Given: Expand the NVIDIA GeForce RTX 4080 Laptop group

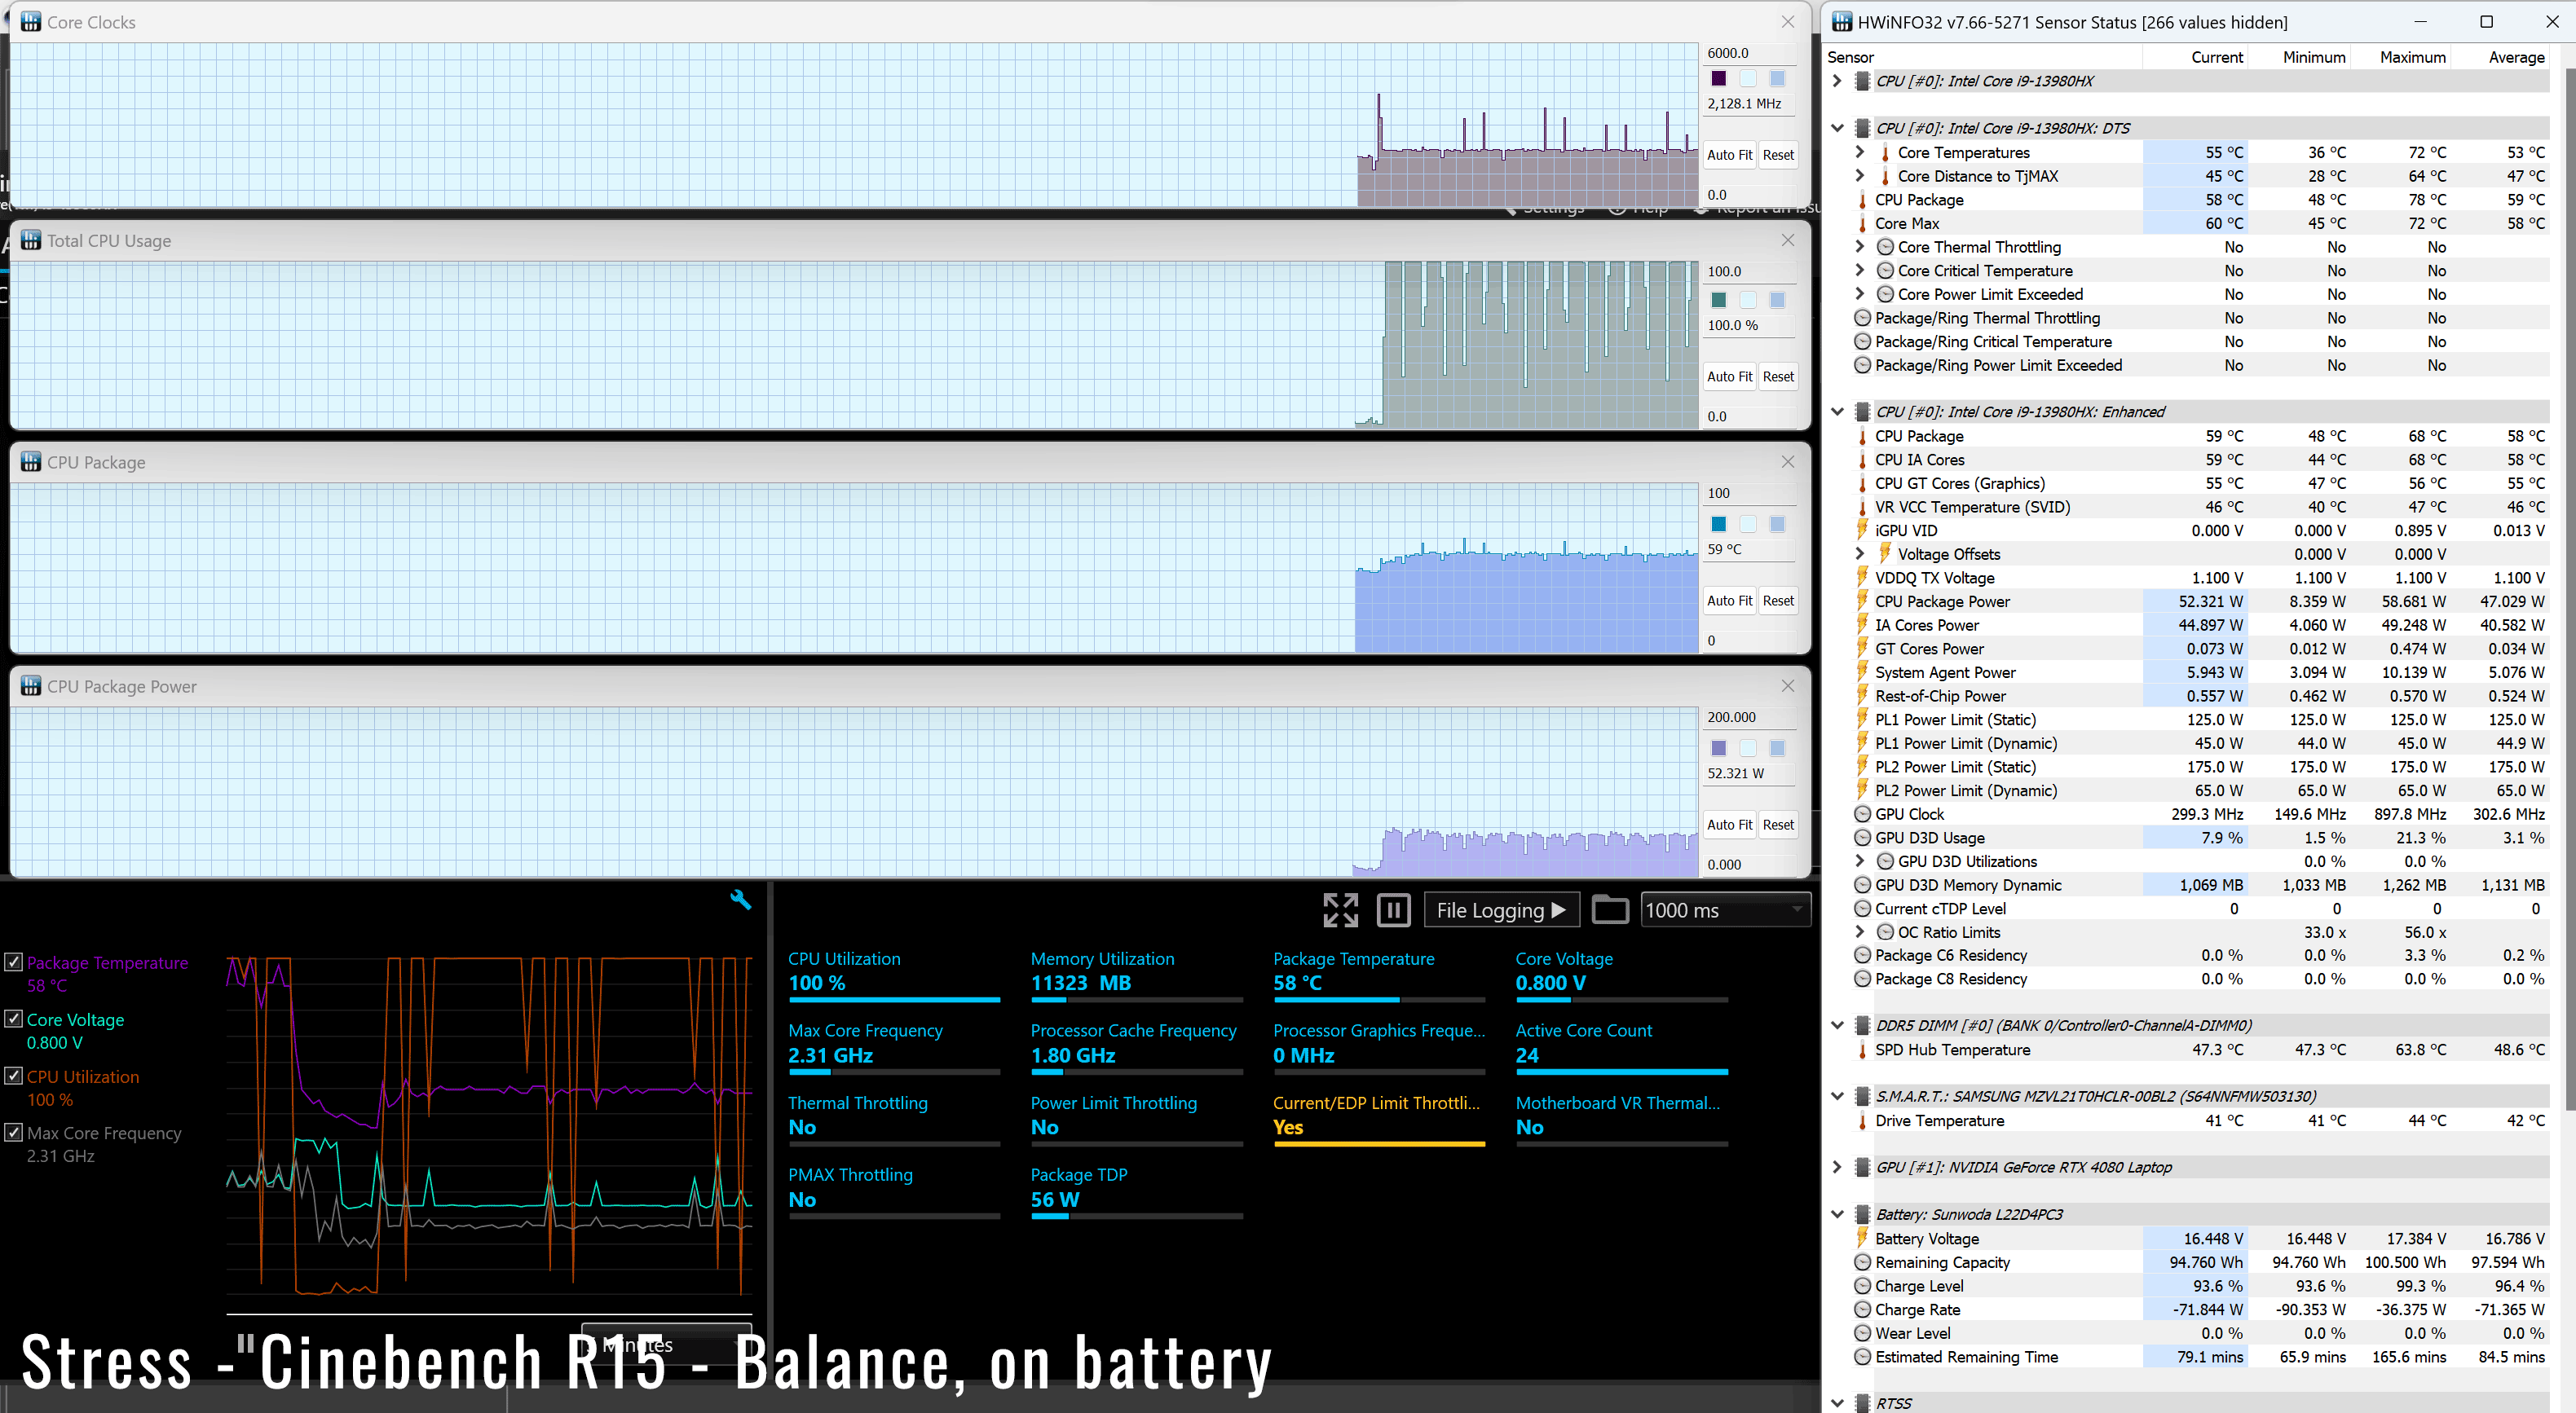Looking at the screenshot, I should tap(1837, 1167).
